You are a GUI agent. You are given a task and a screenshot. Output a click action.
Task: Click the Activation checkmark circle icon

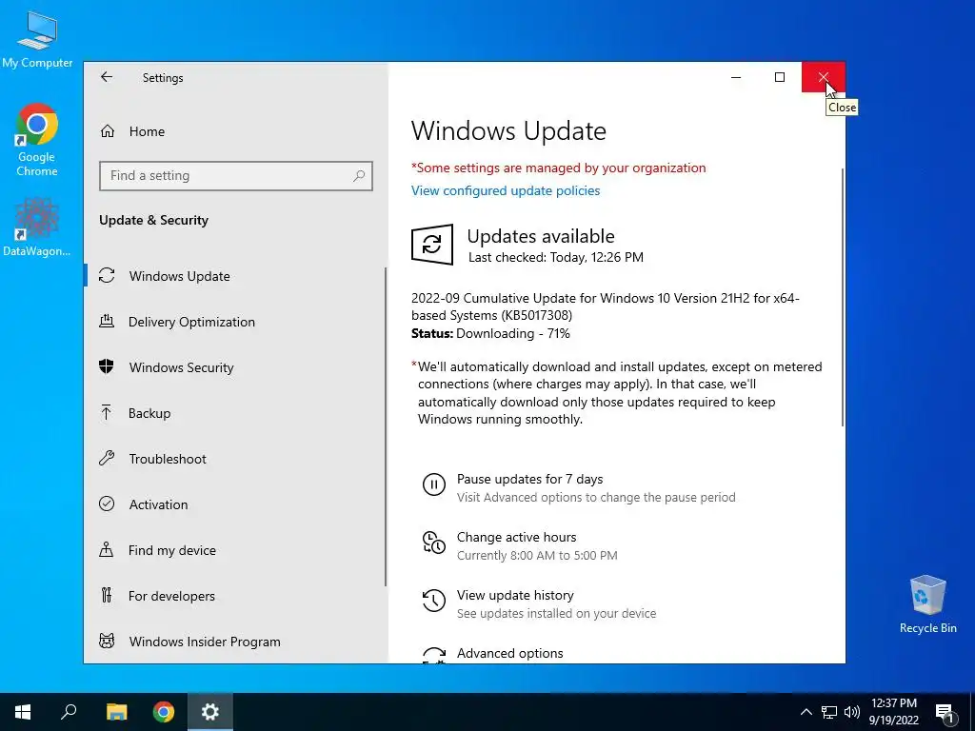pos(107,504)
